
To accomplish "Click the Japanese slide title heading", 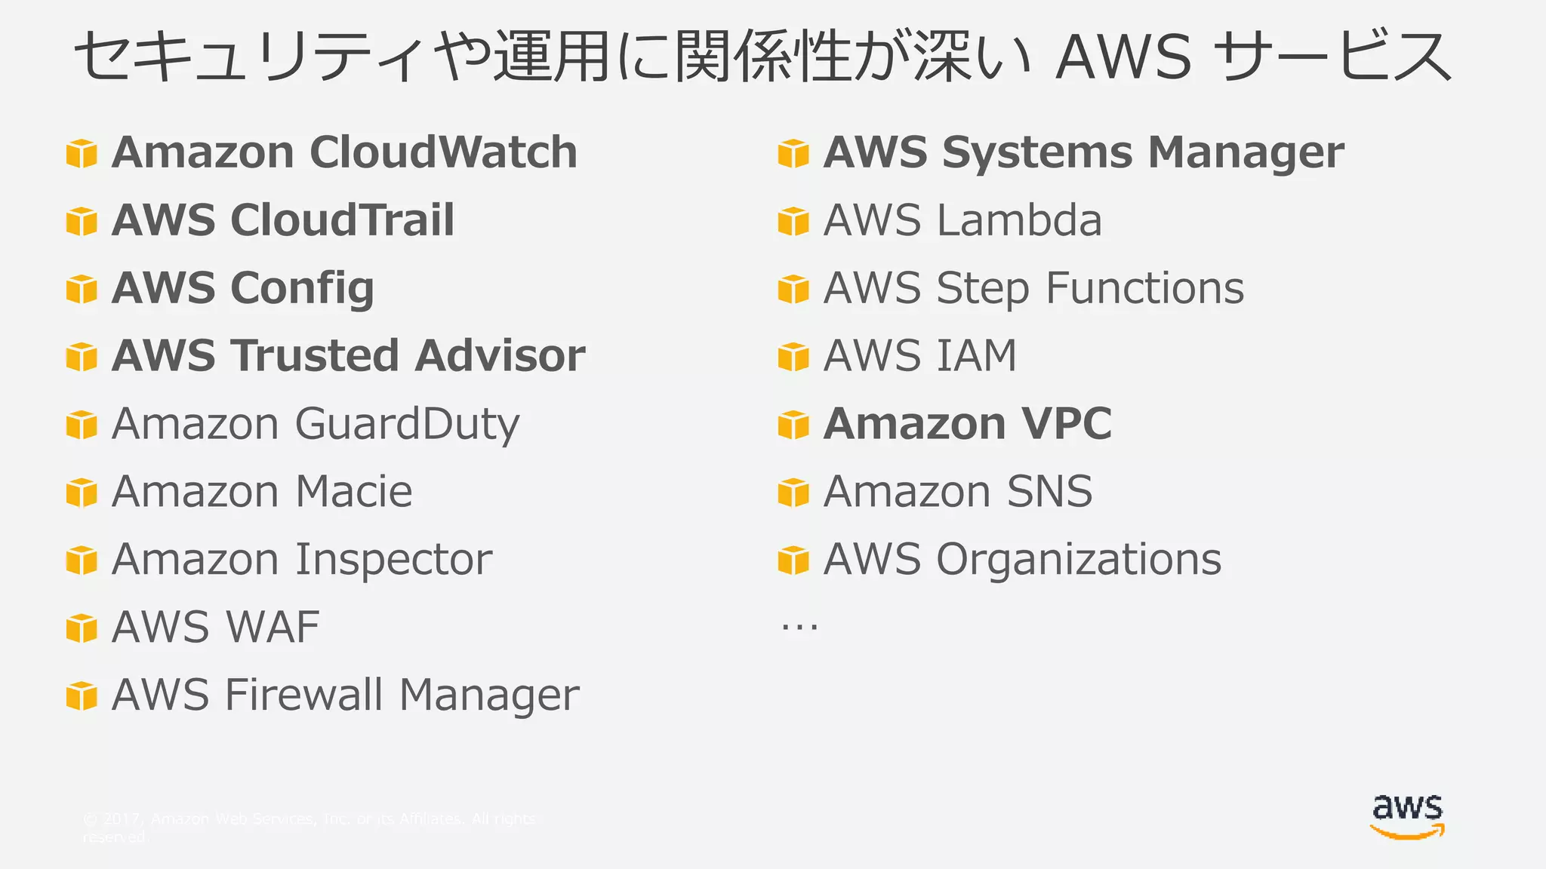I will point(762,57).
